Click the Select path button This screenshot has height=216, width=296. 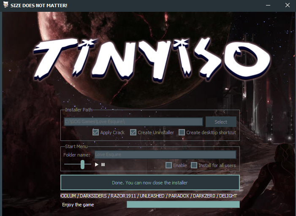click(221, 122)
